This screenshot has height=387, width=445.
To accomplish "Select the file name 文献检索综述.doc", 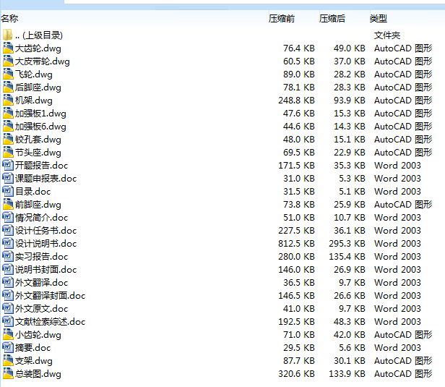I will click(x=51, y=322).
